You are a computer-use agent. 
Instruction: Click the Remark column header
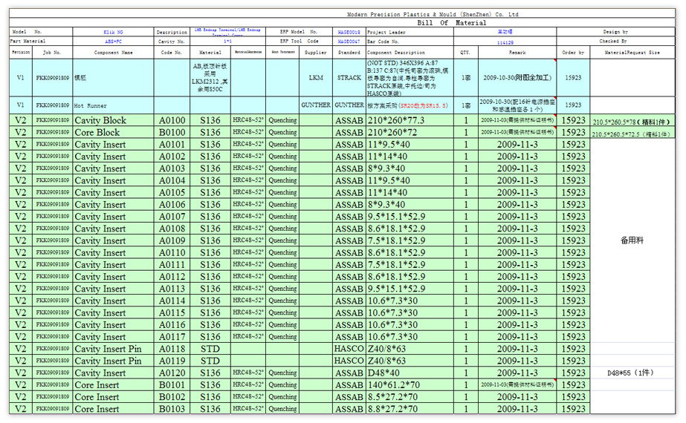517,53
